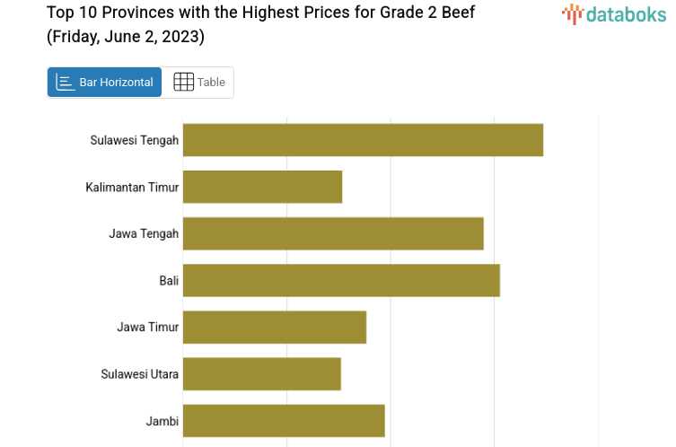
Task: Click the grid icon in the Table tab
Action: click(x=183, y=83)
